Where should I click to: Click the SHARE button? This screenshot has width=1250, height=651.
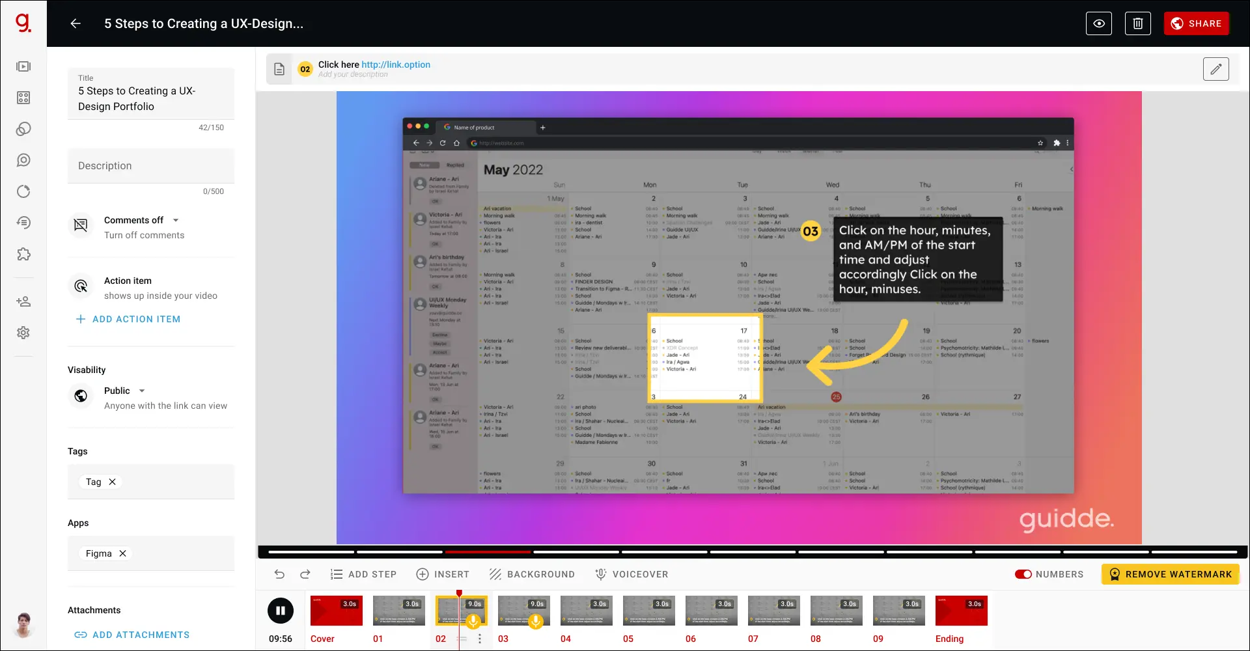[1197, 23]
